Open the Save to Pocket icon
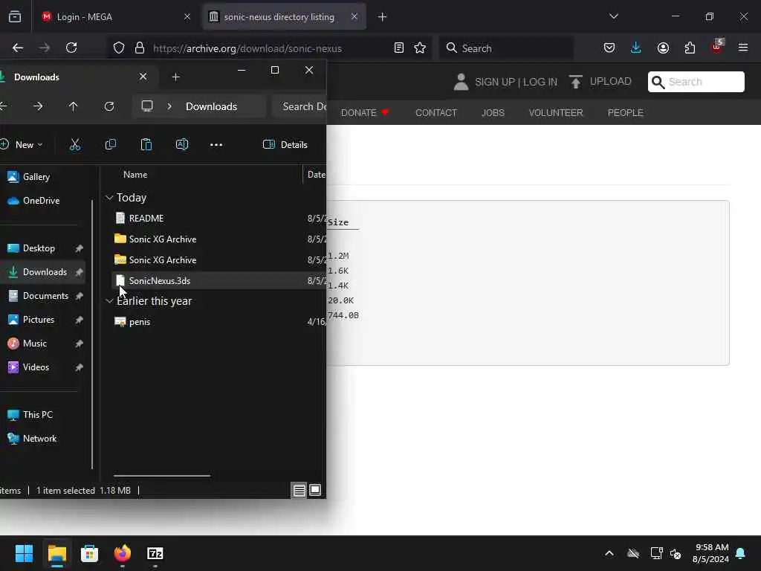The width and height of the screenshot is (761, 571). (609, 48)
